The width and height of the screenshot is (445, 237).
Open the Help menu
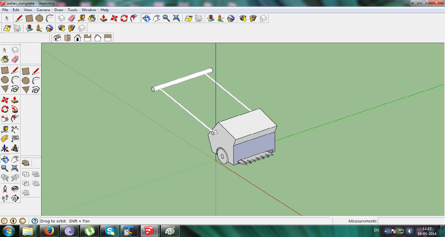(x=105, y=10)
